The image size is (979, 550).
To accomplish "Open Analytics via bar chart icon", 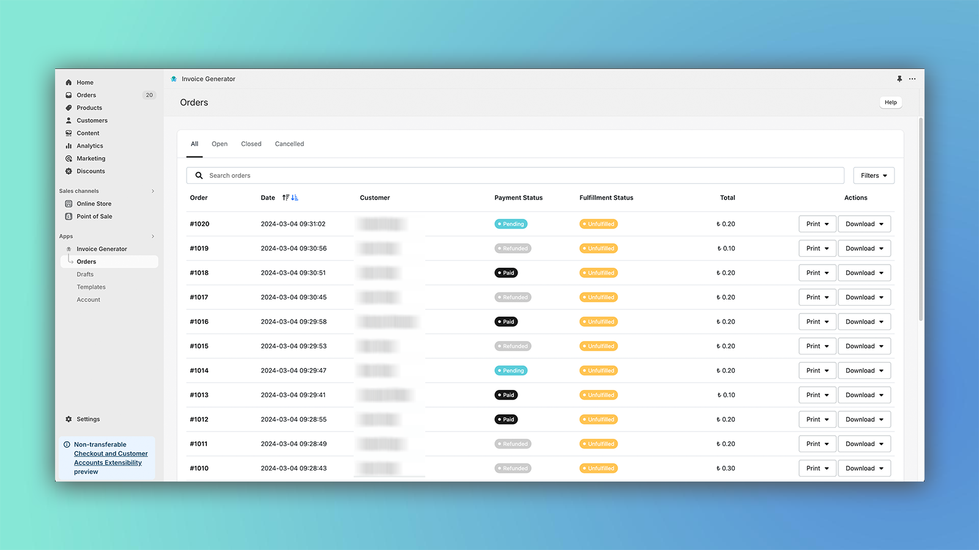I will pyautogui.click(x=69, y=146).
